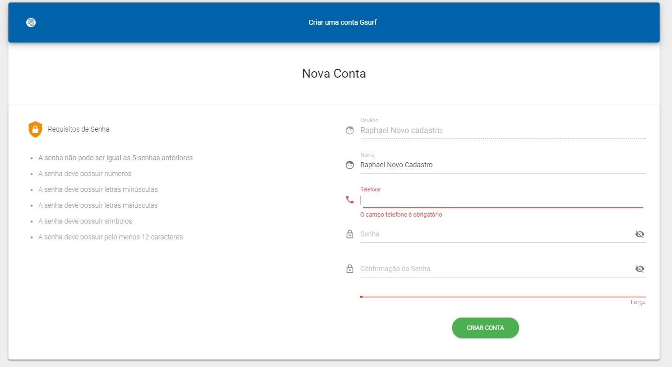Click the "Requisitos de Senha" label
This screenshot has height=367, width=672.
(x=78, y=129)
